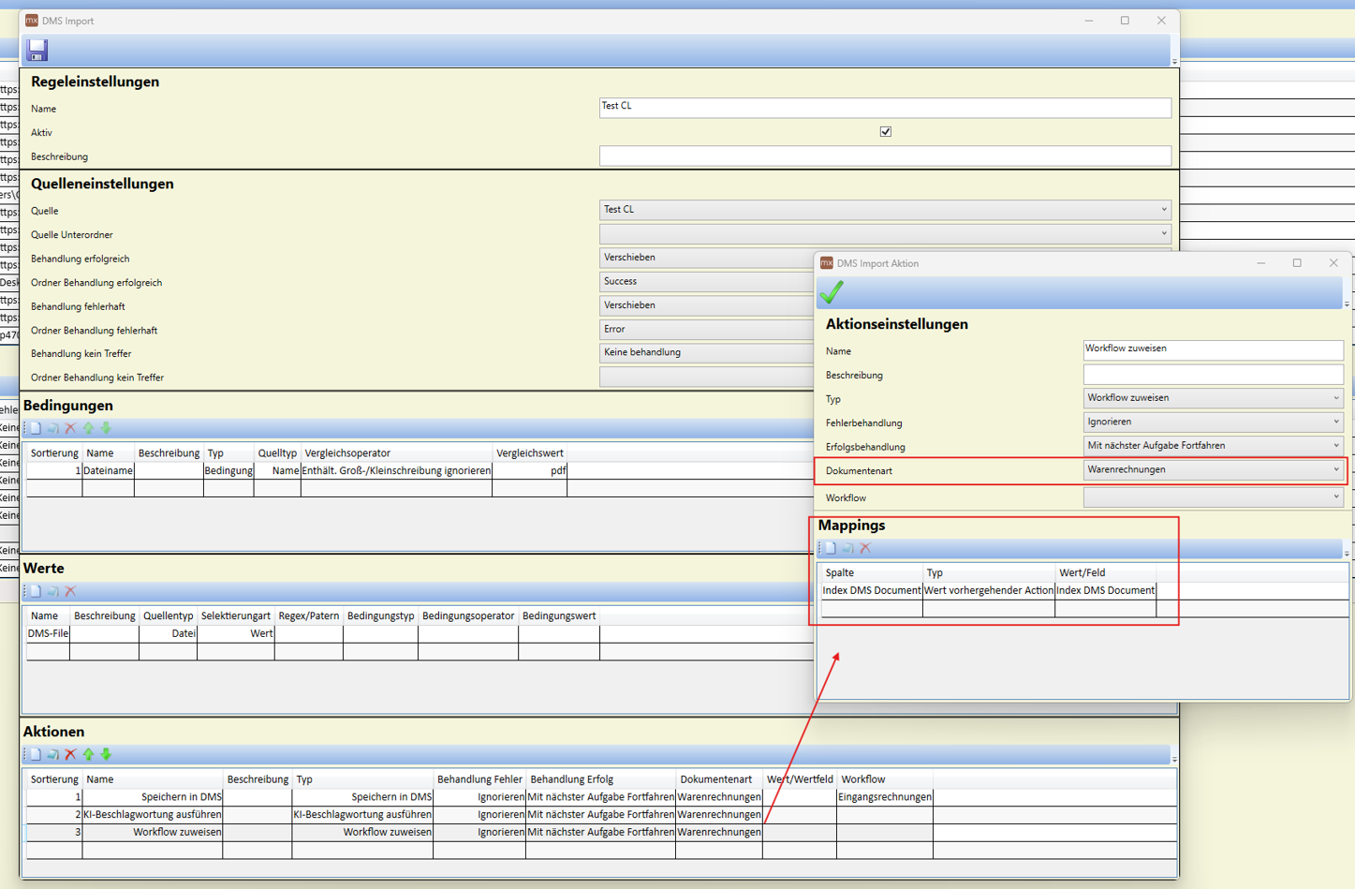Add a new mapping in Mappings toolbar
The height and width of the screenshot is (889, 1355).
(830, 548)
